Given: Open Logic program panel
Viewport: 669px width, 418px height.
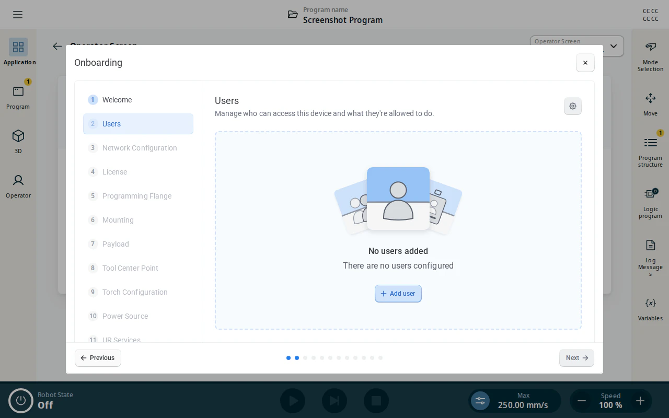Looking at the screenshot, I should point(650,203).
